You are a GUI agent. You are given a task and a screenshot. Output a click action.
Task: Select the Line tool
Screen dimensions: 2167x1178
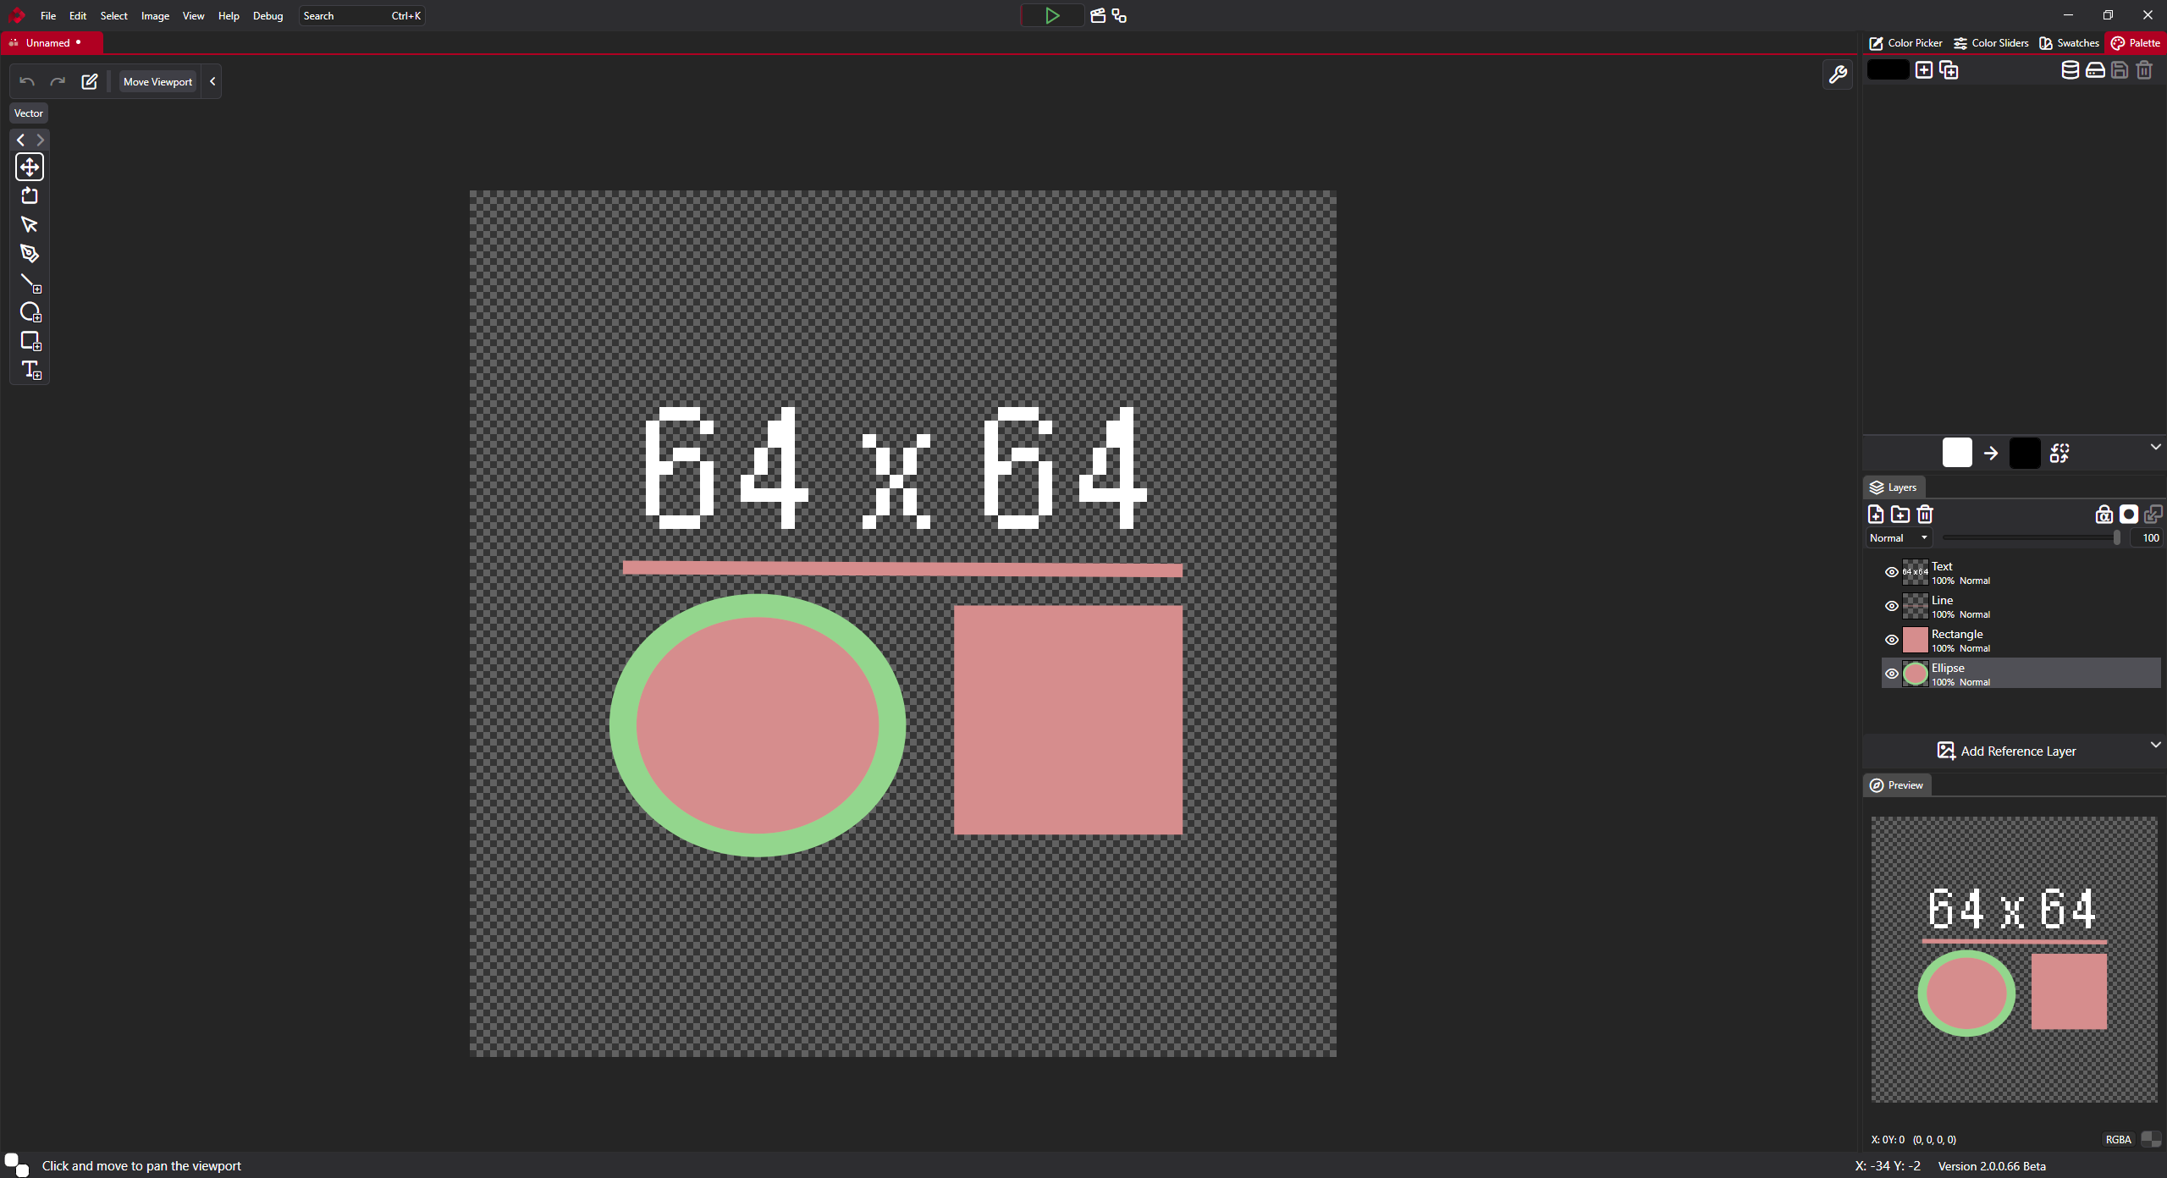point(30,283)
